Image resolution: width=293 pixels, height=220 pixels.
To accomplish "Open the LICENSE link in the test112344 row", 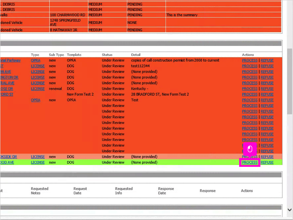I will 38,66.
